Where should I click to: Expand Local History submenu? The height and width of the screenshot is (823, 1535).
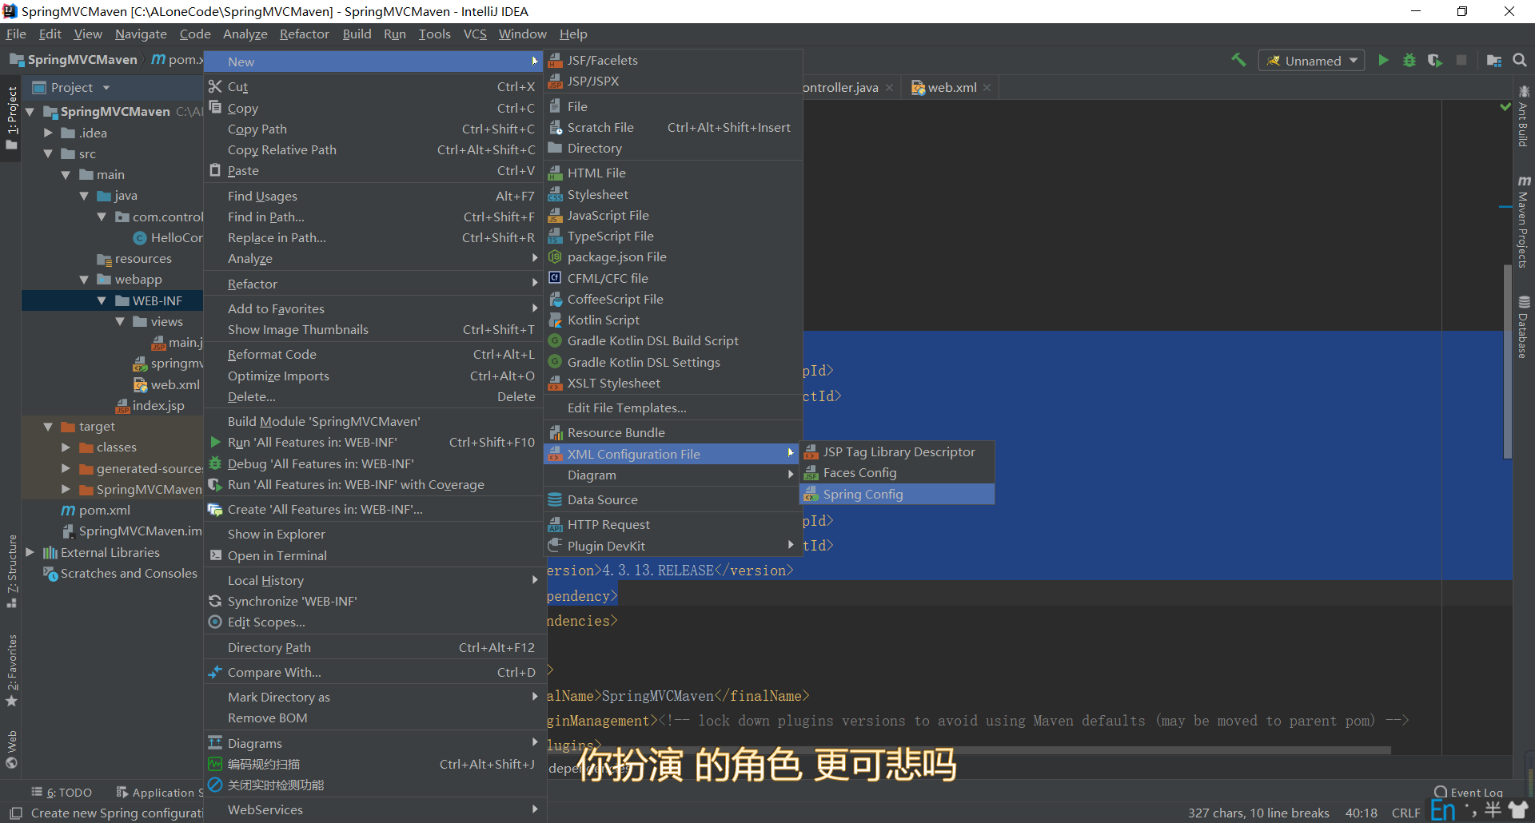coord(373,580)
